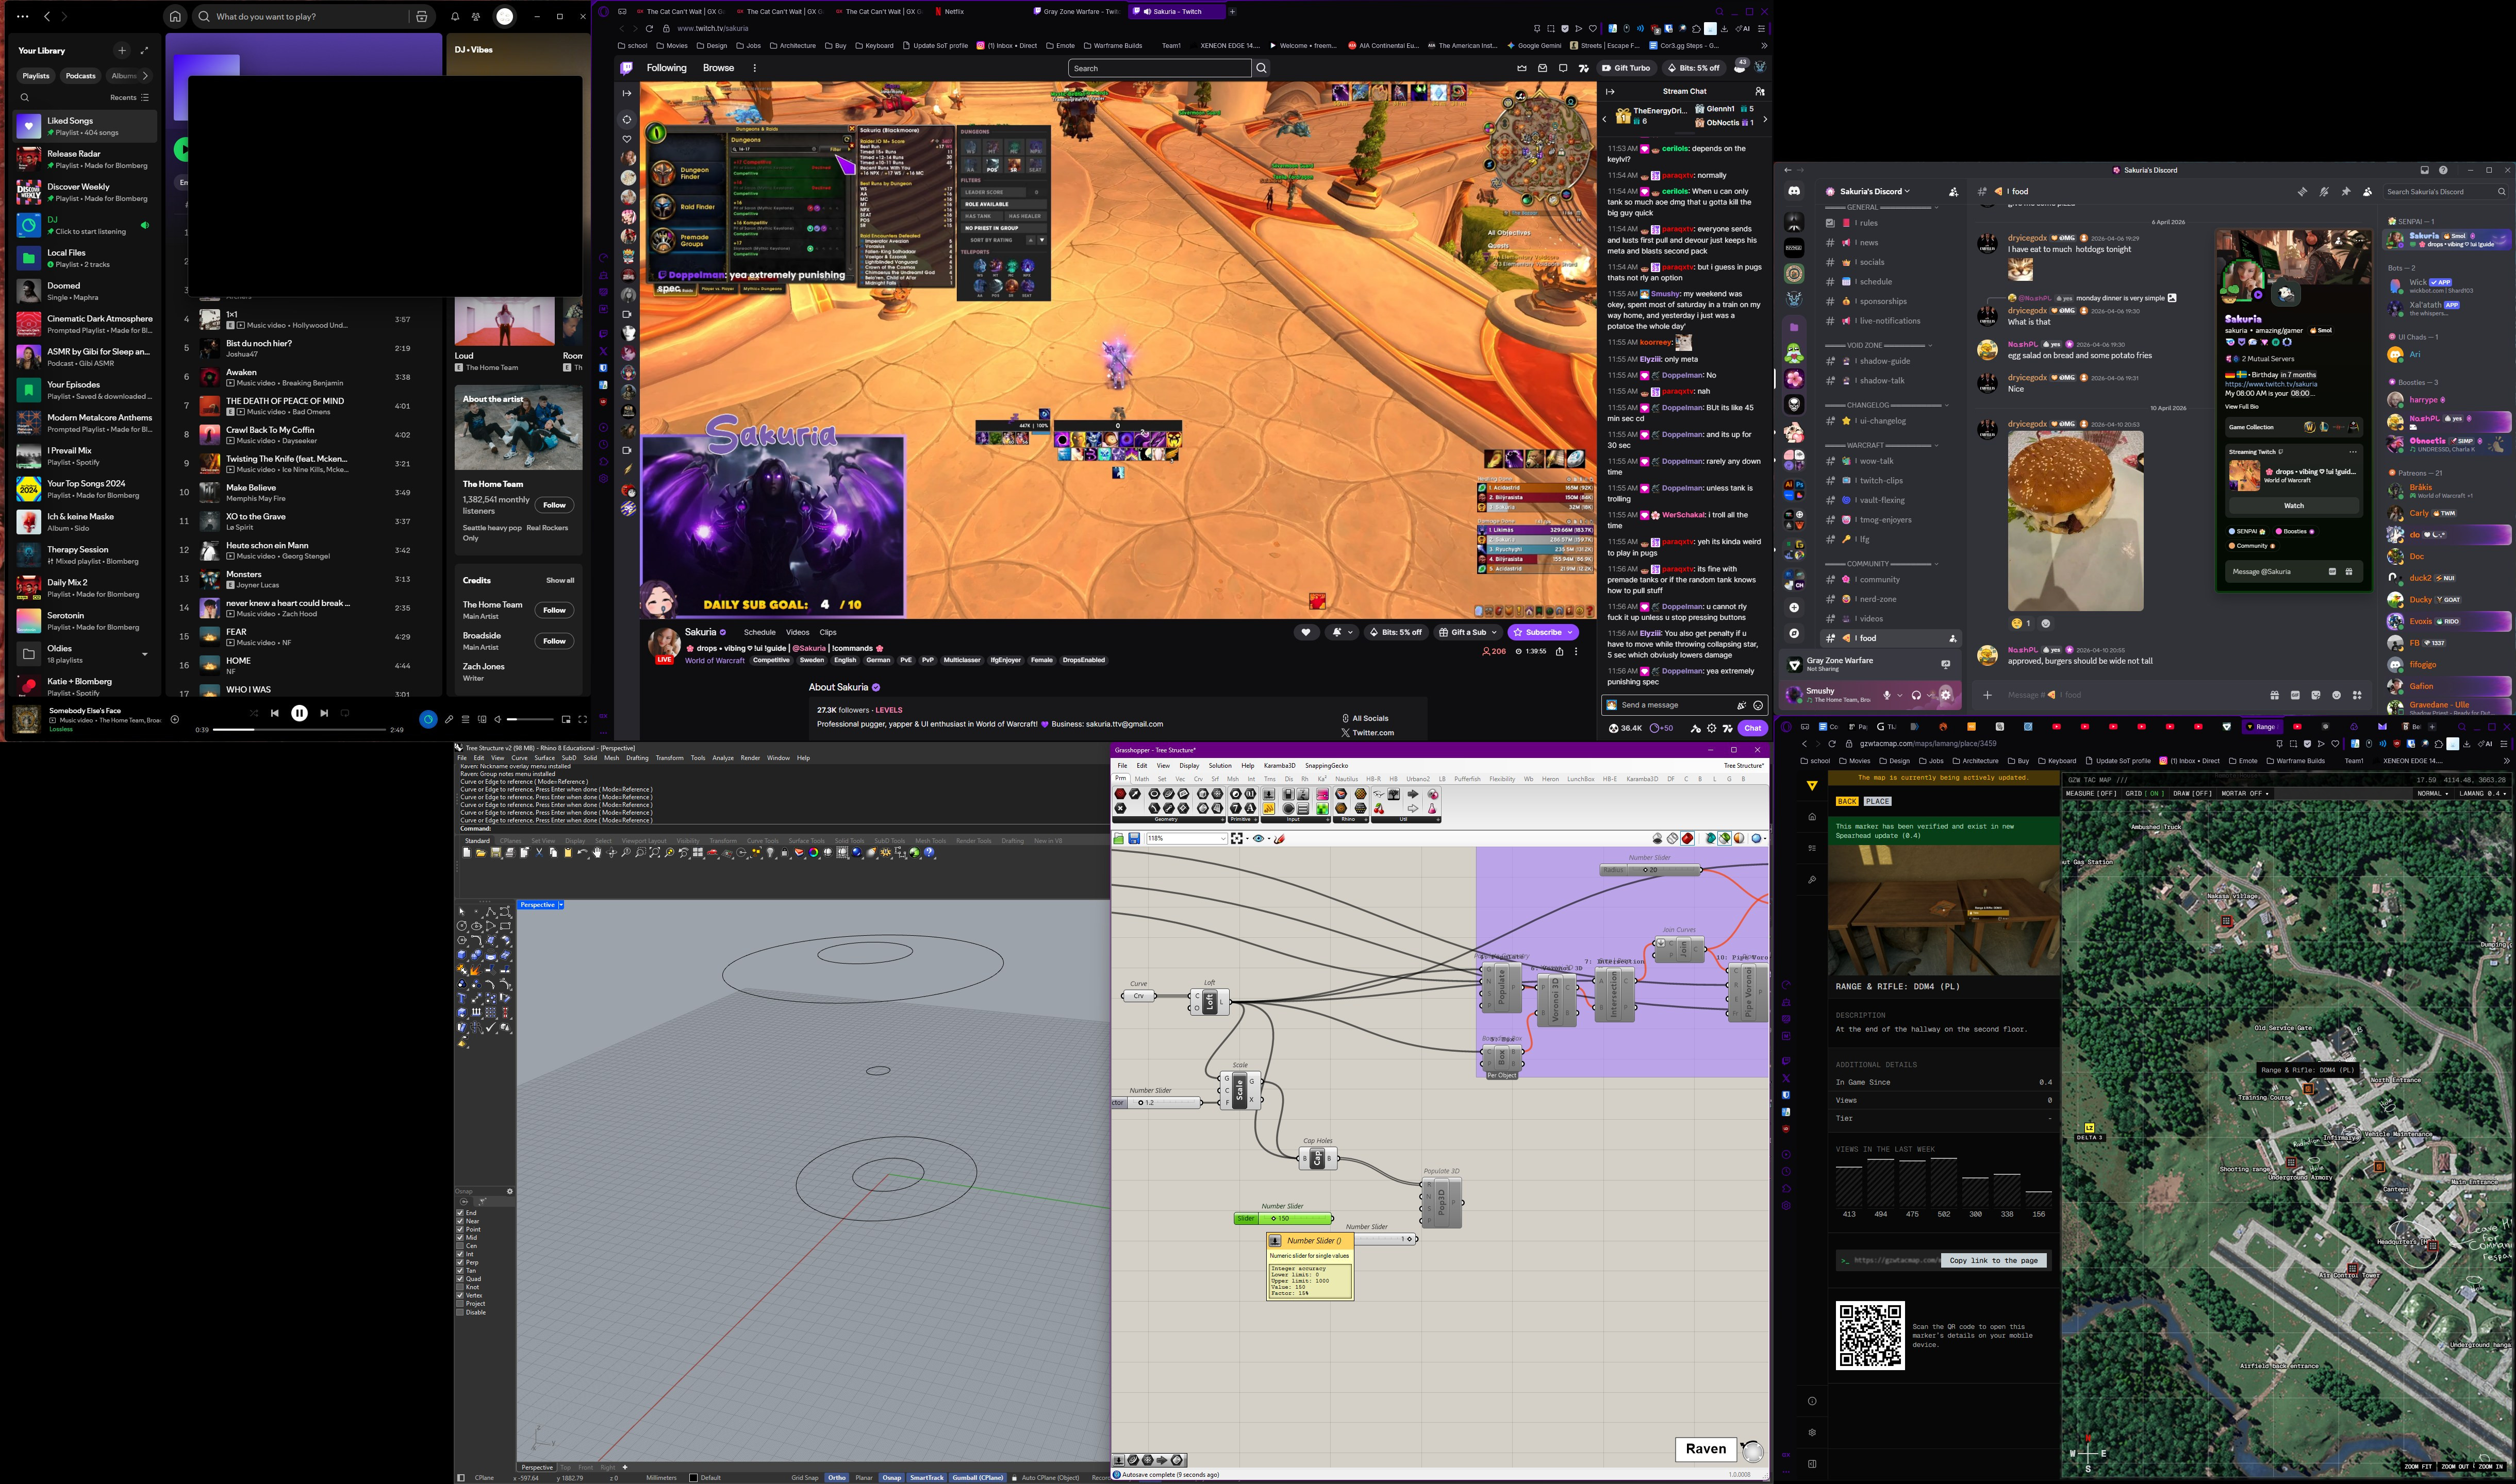Click the padlock Lock icon in Rhino's toolbar
Viewport: 2516px width, 1484px height.
[x=785, y=853]
